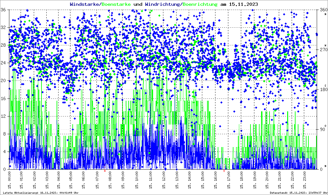Image resolution: width=328 pixels, height=195 pixels.
Task: Click the left axis value 4
Action: point(5,152)
